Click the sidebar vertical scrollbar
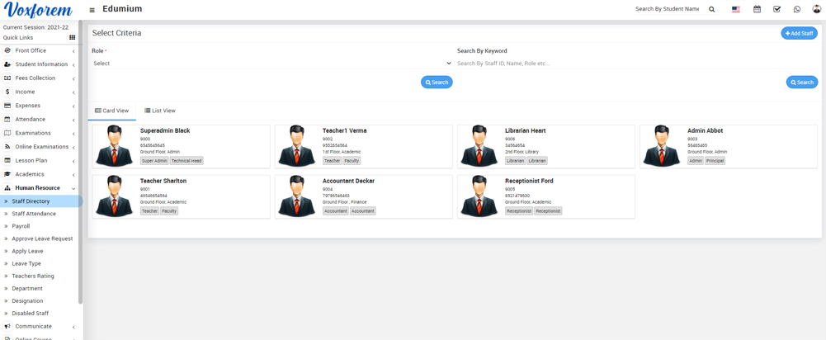The image size is (826, 340). pyautogui.click(x=80, y=165)
